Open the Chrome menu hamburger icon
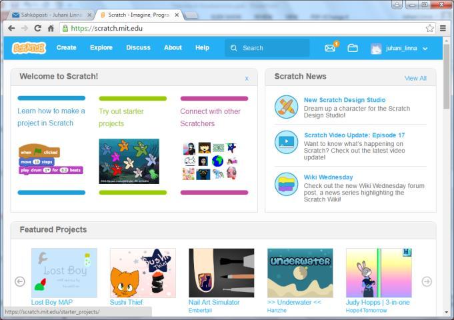Screen dimensions: 454x320 point(443,29)
